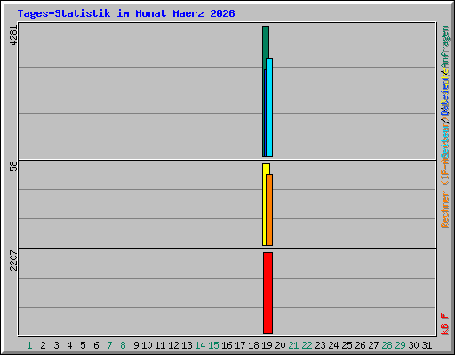The height and width of the screenshot is (355, 455).
Task: Click day label 11 on the x-axis
Action: click(x=160, y=345)
